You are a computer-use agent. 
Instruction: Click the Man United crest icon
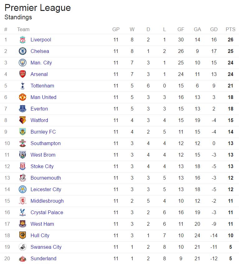click(22, 97)
